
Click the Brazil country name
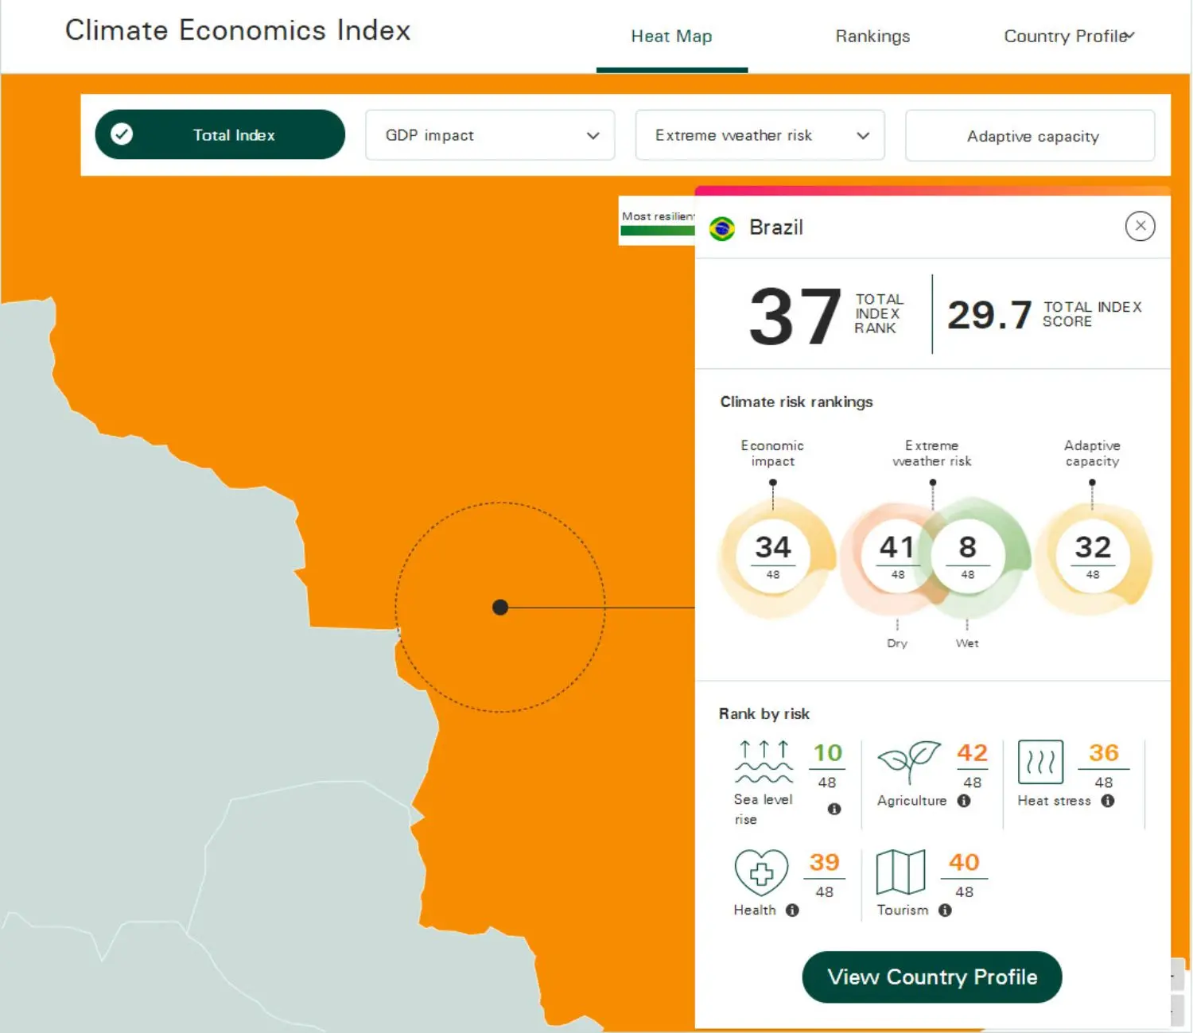(776, 227)
